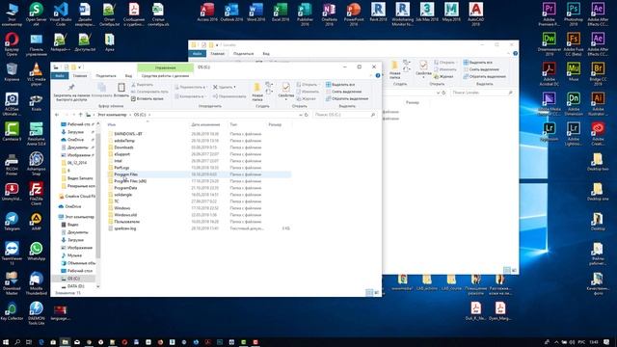Open Свойства (properties) in OS (C:) ribbon

(286, 91)
